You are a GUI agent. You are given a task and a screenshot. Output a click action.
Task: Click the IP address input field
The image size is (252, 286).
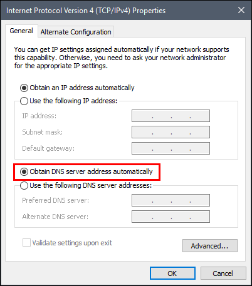click(x=171, y=116)
